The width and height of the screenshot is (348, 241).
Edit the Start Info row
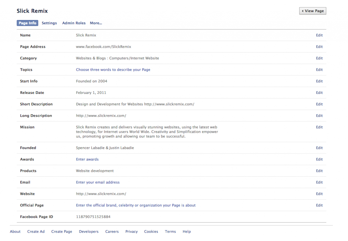[319, 81]
